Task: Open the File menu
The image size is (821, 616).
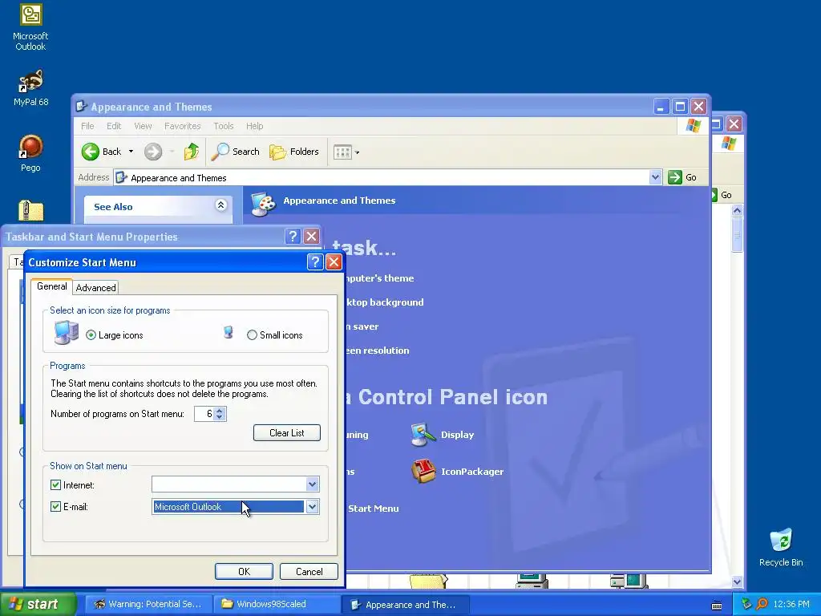Action: [x=87, y=126]
